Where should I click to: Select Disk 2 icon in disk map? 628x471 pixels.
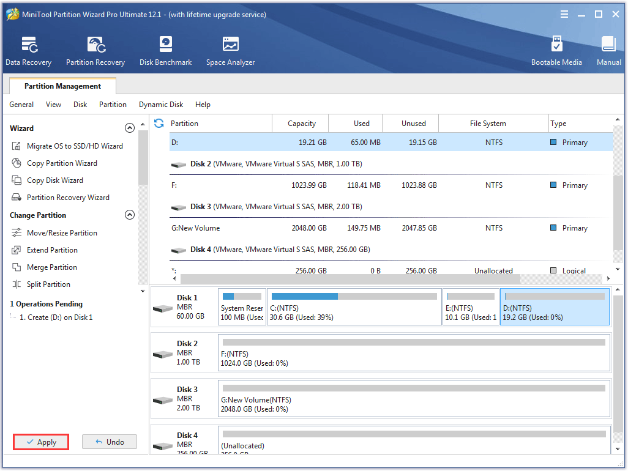click(x=163, y=355)
